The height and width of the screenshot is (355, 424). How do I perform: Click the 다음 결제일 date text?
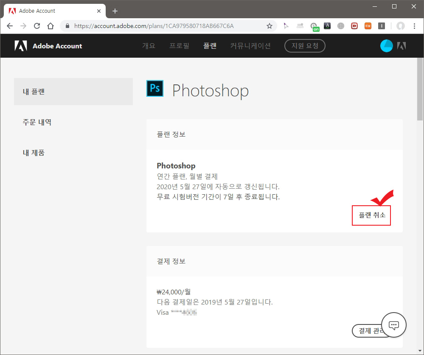[215, 302]
